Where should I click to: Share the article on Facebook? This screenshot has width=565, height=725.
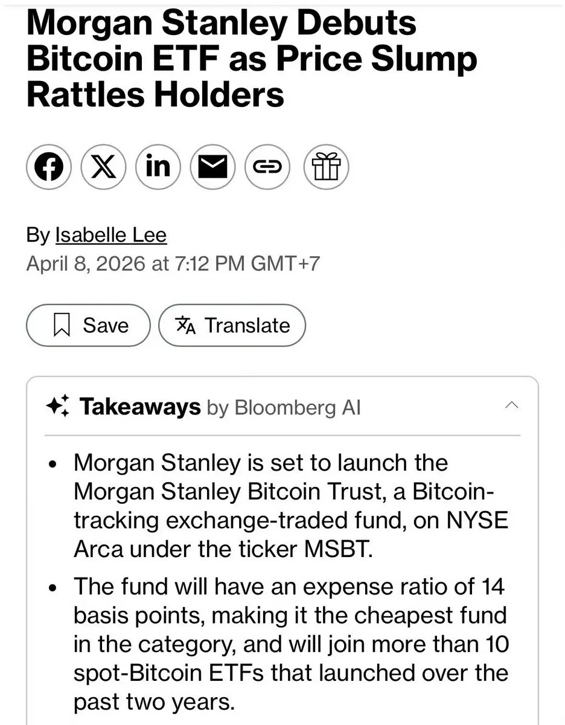pyautogui.click(x=49, y=166)
